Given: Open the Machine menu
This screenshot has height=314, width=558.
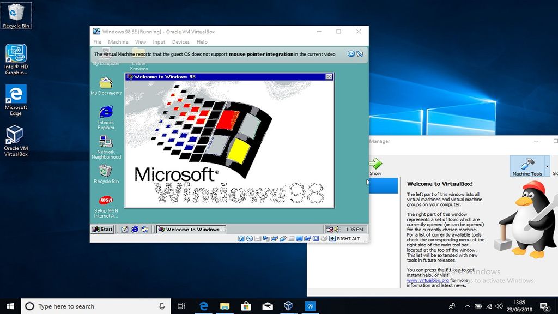Looking at the screenshot, I should point(118,41).
